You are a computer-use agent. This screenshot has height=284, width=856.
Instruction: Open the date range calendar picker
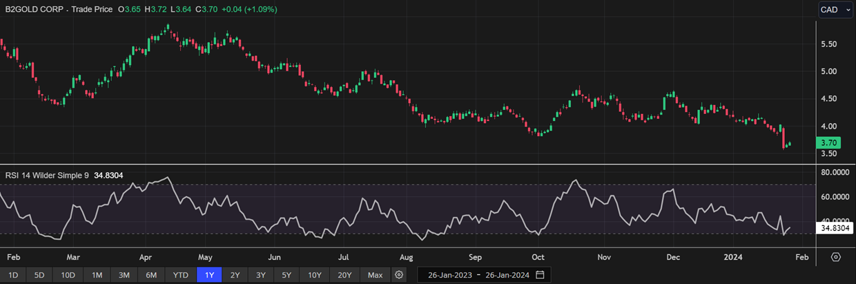[540, 275]
